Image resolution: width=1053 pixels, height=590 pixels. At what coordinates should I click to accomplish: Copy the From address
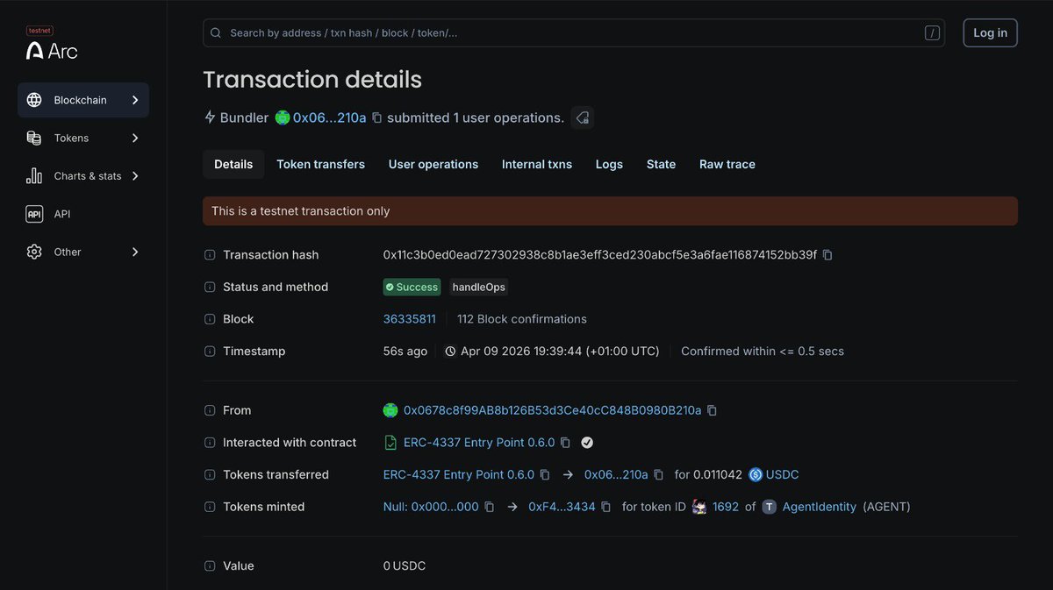(x=712, y=410)
